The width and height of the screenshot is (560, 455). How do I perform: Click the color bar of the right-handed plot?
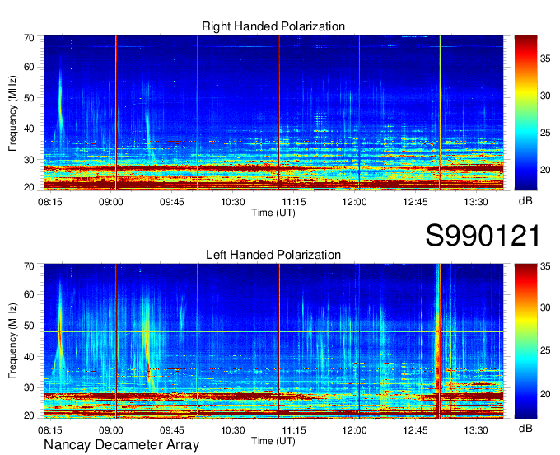(525, 113)
